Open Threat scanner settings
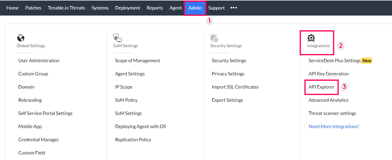 tap(332, 113)
